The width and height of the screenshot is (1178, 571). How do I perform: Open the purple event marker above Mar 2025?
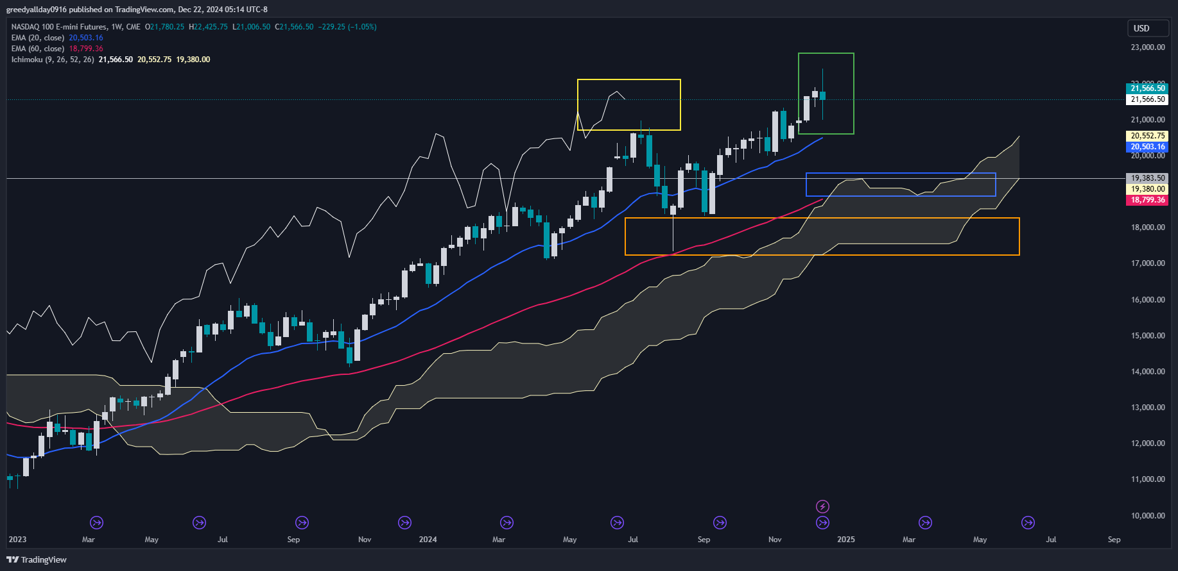925,523
